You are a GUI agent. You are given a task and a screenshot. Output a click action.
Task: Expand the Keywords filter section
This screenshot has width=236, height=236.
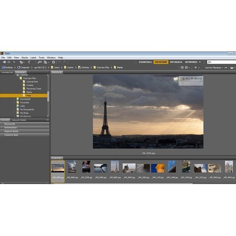pyautogui.click(x=25, y=124)
